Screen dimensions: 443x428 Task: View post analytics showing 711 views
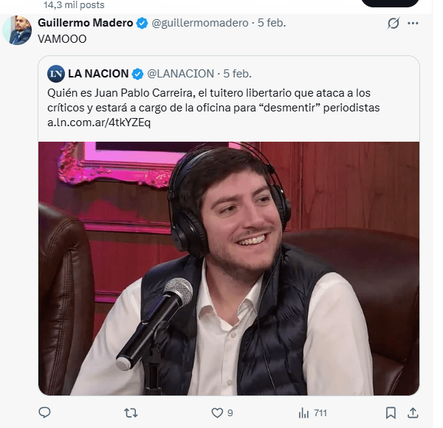click(x=312, y=413)
